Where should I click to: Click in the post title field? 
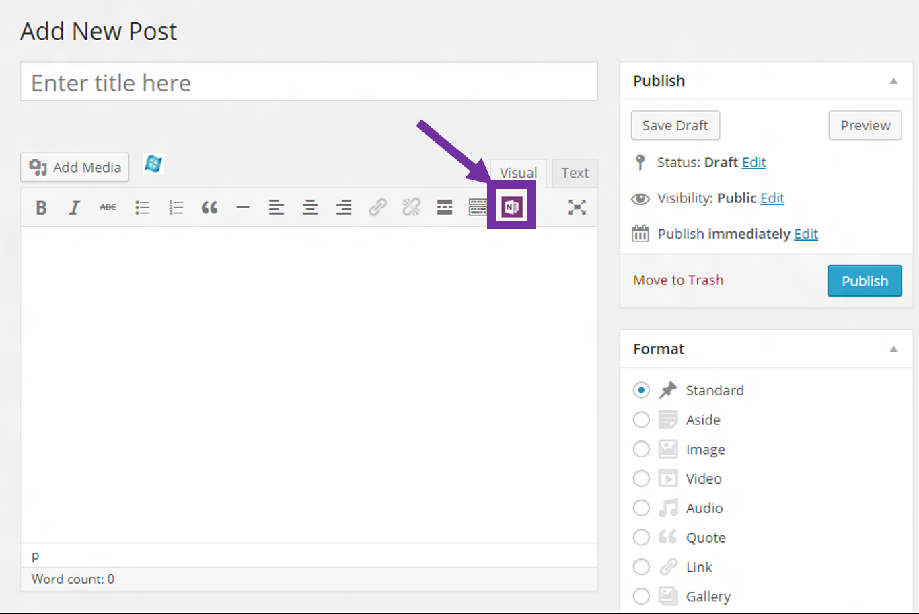(x=309, y=83)
